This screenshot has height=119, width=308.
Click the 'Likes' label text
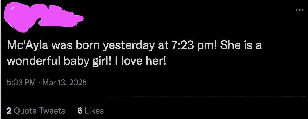point(94,111)
